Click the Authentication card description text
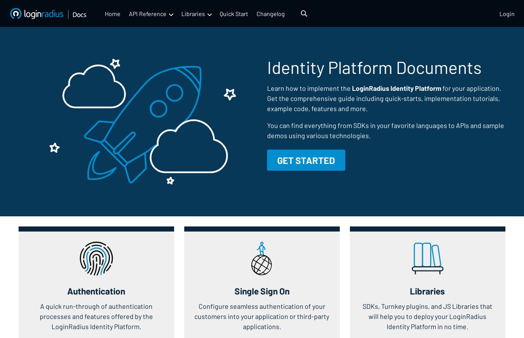 pyautogui.click(x=96, y=316)
